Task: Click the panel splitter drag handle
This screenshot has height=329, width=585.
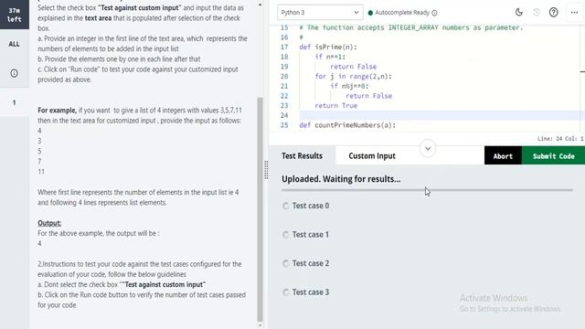Action: tap(266, 170)
